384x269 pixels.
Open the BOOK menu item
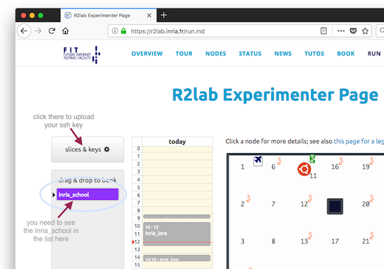coord(346,54)
